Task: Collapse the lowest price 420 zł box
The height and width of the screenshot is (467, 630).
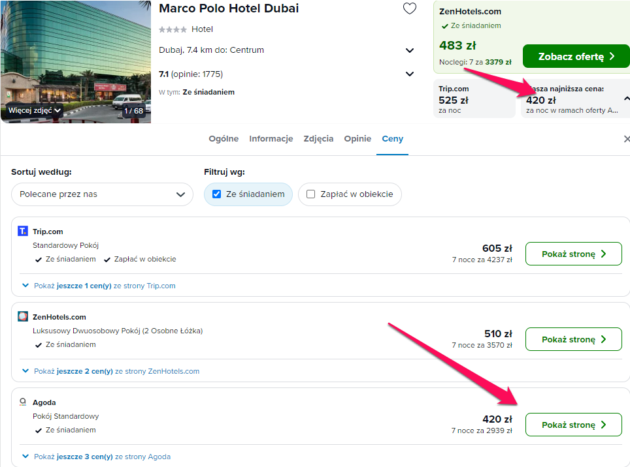Action: (x=626, y=98)
